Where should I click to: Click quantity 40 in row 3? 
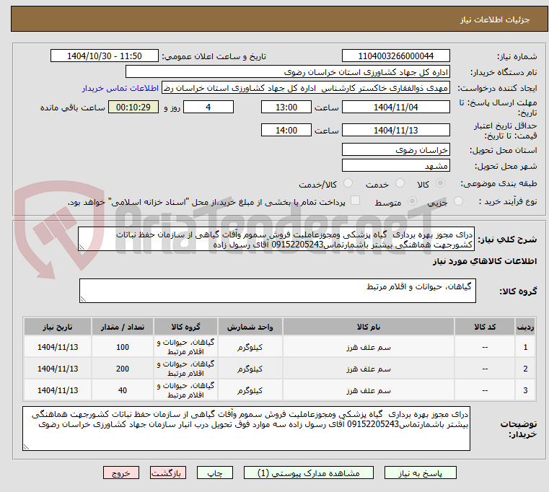[123, 391]
